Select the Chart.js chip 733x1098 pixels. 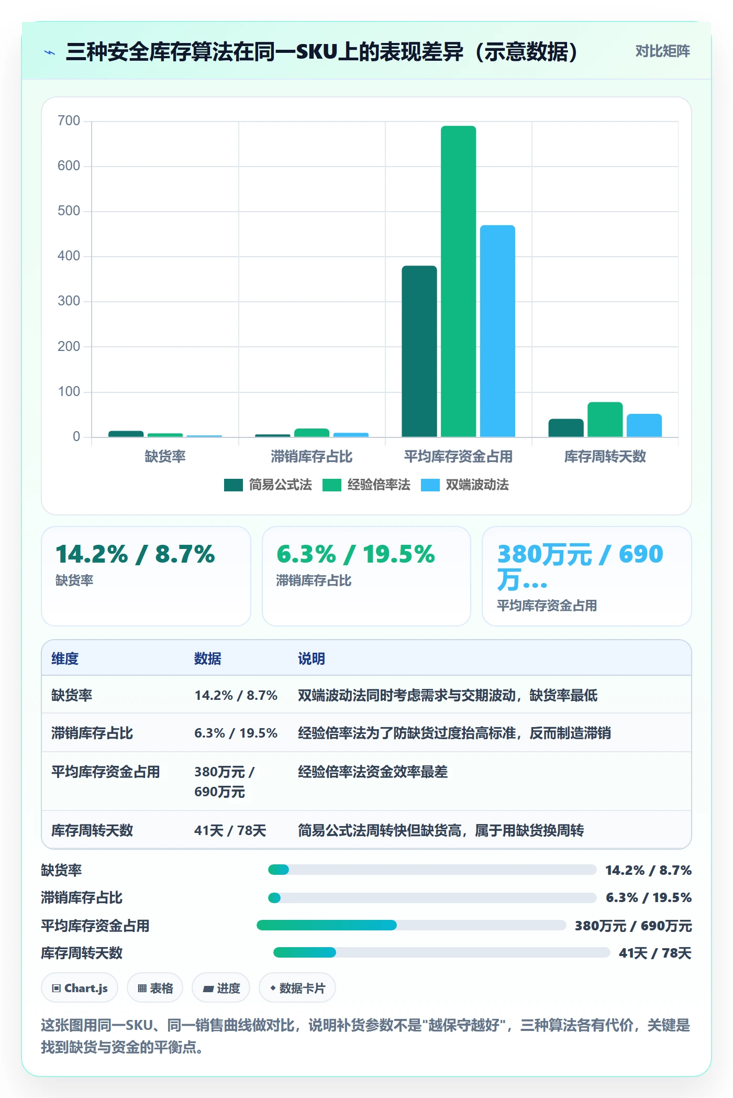pos(80,988)
